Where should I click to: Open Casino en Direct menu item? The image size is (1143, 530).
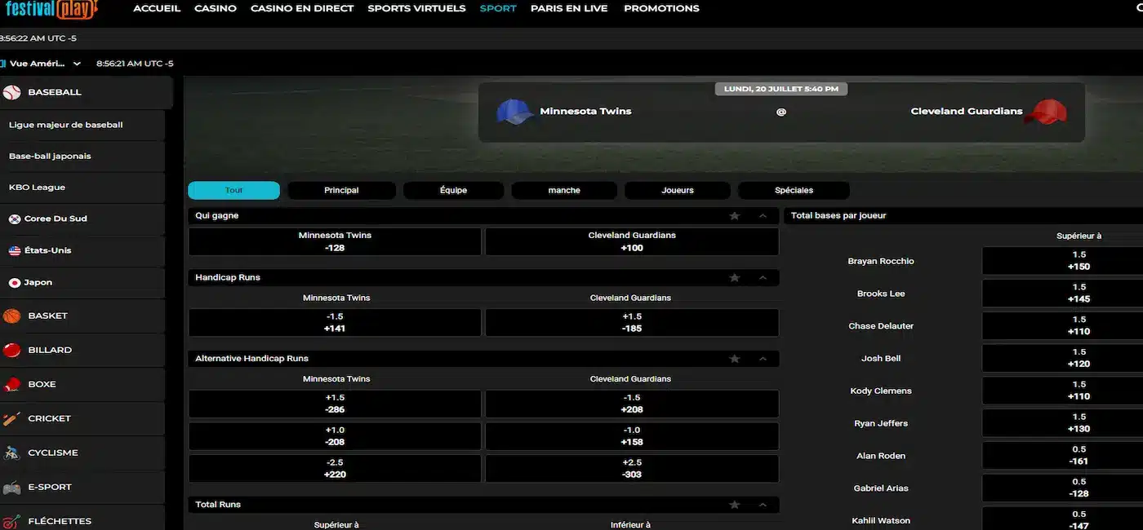coord(302,8)
